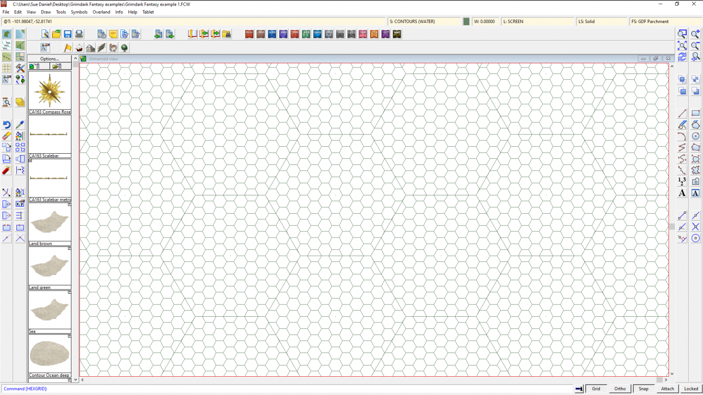Image resolution: width=703 pixels, height=395 pixels.
Task: Select the CA163 Compass Rose symbol
Action: pyautogui.click(x=50, y=92)
